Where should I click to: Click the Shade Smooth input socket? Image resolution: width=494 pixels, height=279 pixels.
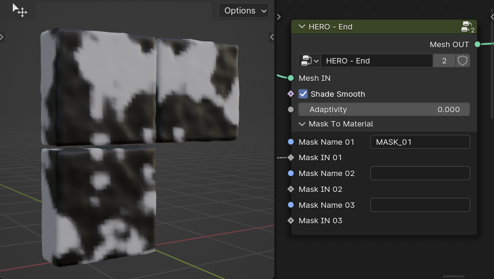click(x=291, y=94)
